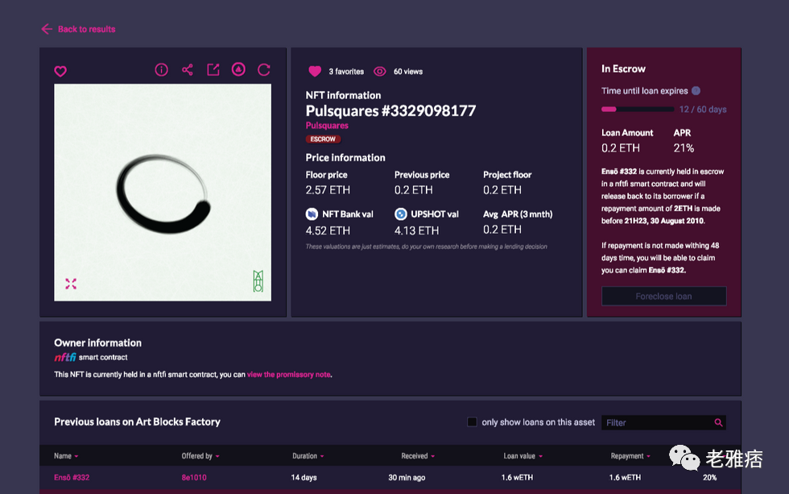Open lender 8e1010 profile link
The height and width of the screenshot is (494, 789).
[194, 477]
